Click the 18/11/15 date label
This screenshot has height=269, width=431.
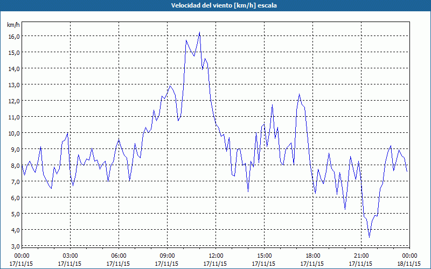pos(409,264)
